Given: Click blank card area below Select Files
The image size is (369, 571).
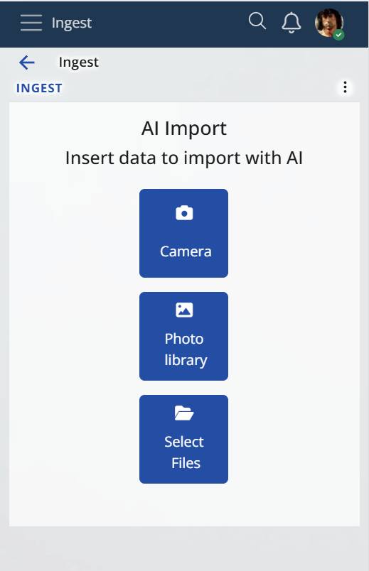Looking at the screenshot, I should click(184, 505).
